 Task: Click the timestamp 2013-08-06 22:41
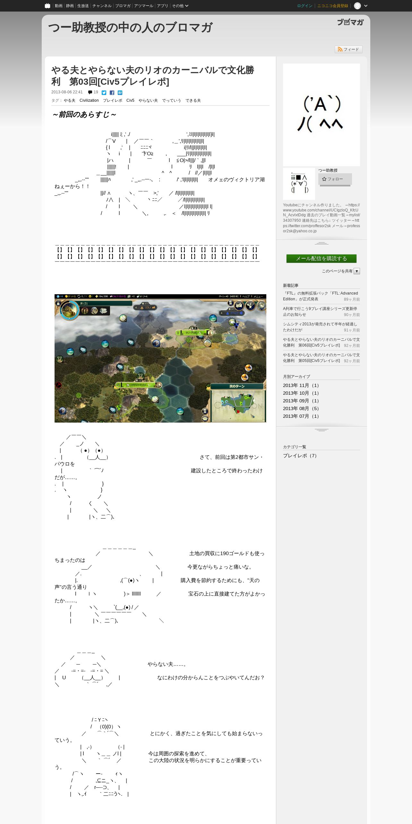(x=67, y=92)
